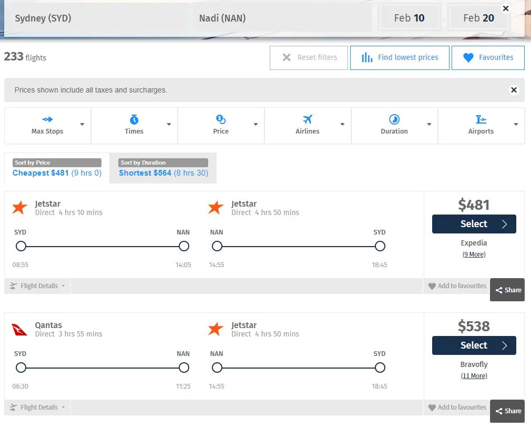
Task: Open Find lowest prices
Action: pyautogui.click(x=400, y=58)
